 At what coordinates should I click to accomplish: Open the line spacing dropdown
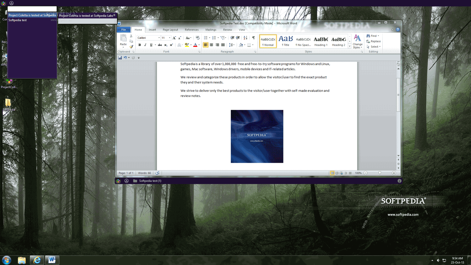[231, 45]
